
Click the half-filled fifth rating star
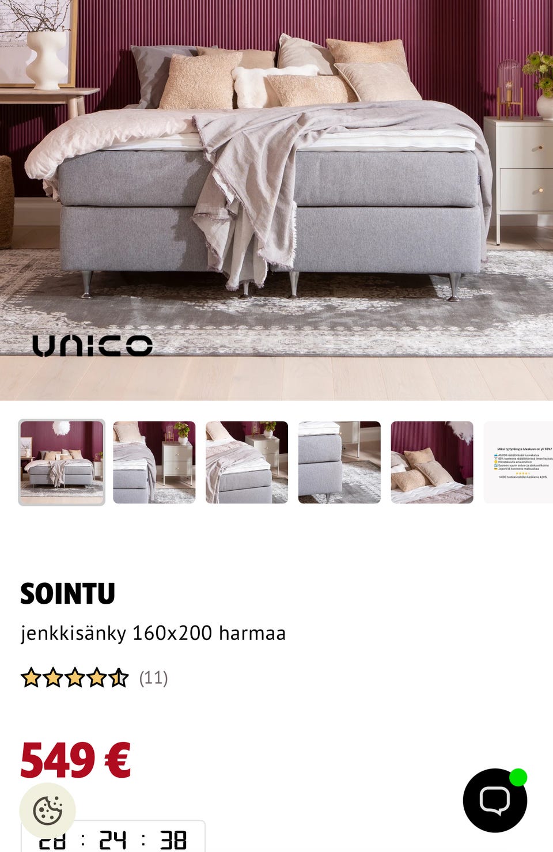pyautogui.click(x=119, y=678)
